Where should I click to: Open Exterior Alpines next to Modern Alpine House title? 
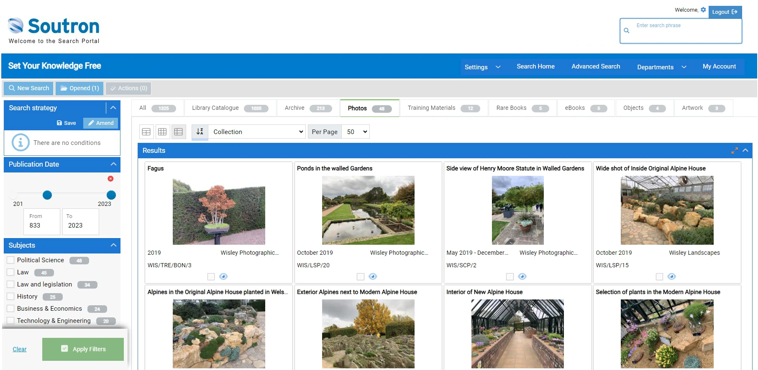pyautogui.click(x=357, y=292)
